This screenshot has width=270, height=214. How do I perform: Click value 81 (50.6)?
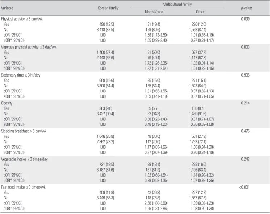(x=154, y=52)
